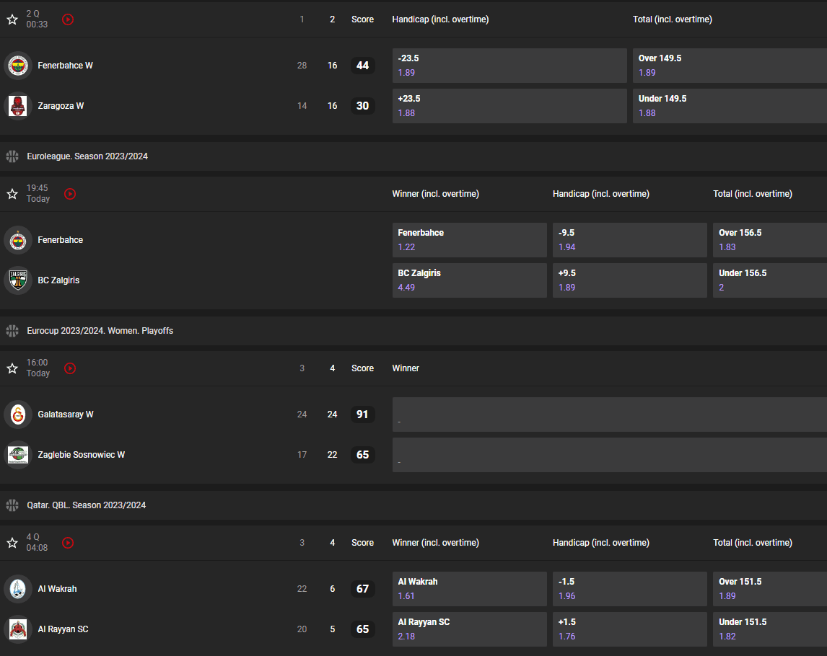This screenshot has height=656, width=827.
Task: Open Qatar. QBL. Season 2023/2024 header
Action: 413,505
